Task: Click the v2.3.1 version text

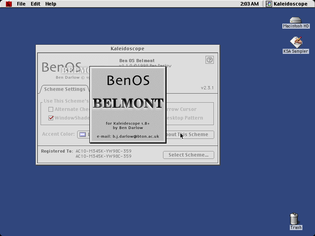Action: pyautogui.click(x=208, y=88)
